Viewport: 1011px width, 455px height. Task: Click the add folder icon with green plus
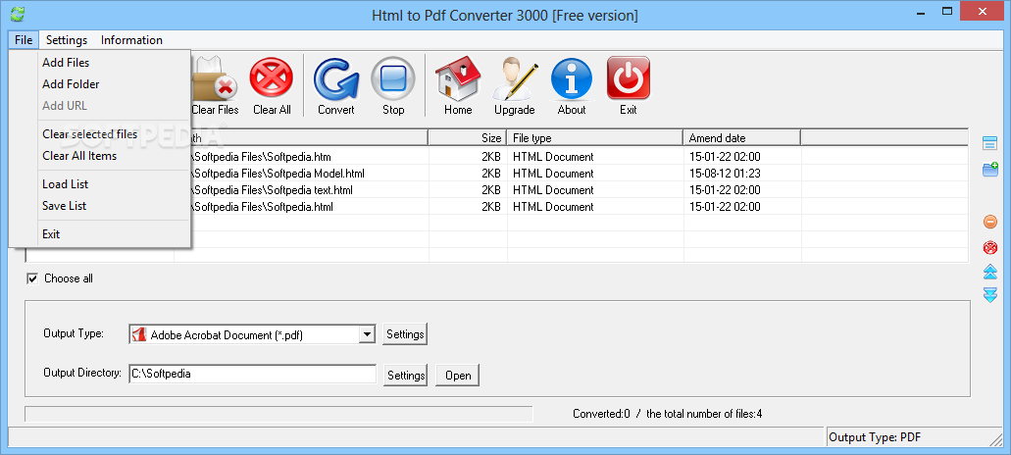[x=989, y=171]
